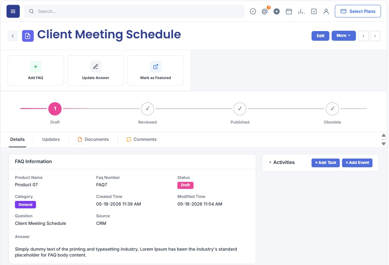This screenshot has height=265, width=389.
Task: Click the Add Task button
Action: click(326, 163)
